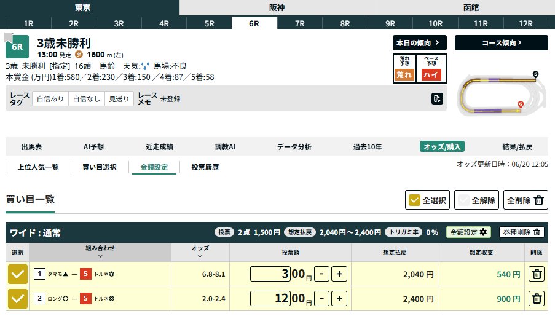Open the 調教AI tab
This screenshot has height=316, width=555.
point(225,147)
